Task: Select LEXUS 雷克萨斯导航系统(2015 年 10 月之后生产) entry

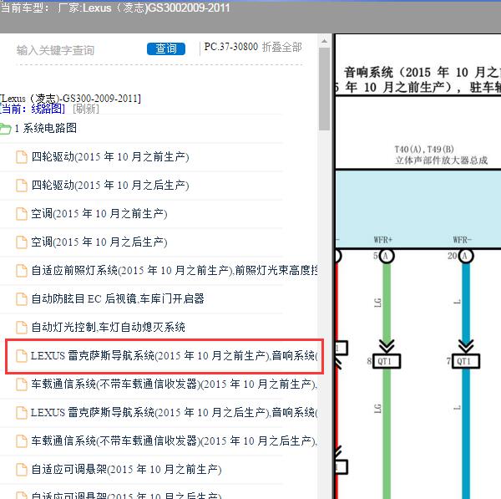Action: coord(175,413)
